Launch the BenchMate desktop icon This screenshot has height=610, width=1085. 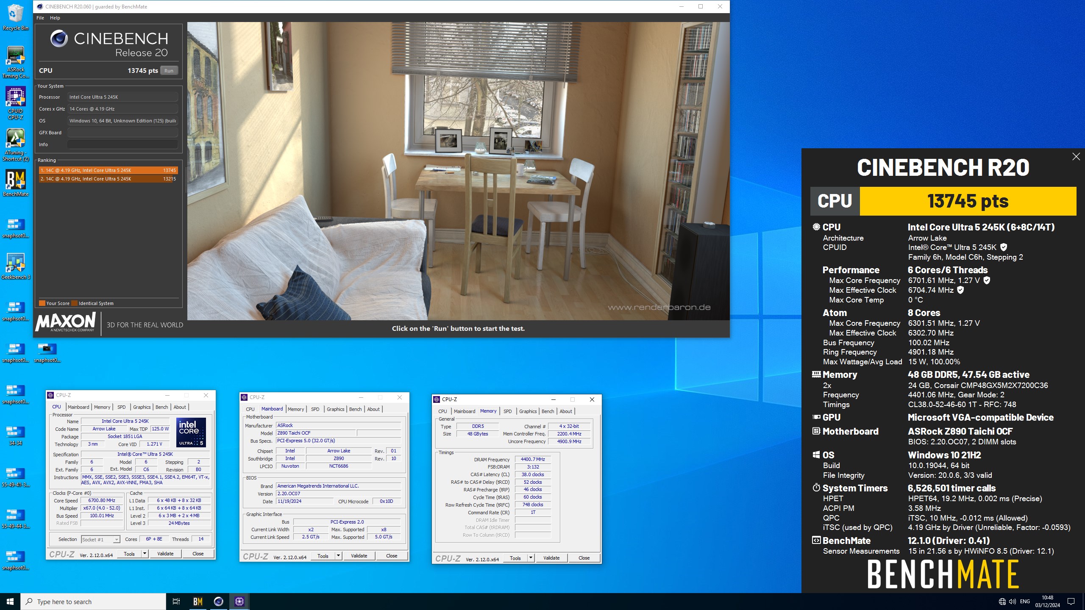[x=15, y=183]
